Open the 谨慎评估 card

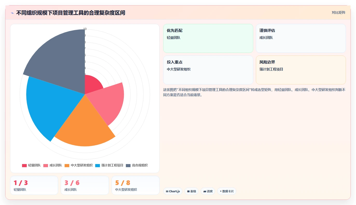click(301, 38)
